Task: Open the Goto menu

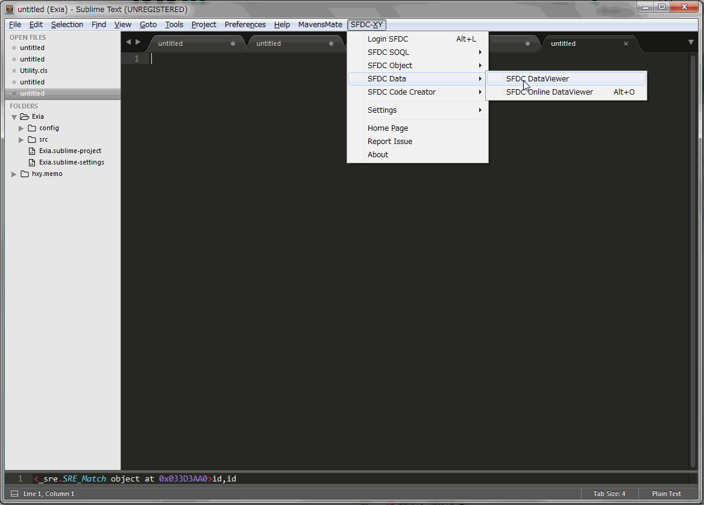Action: pyautogui.click(x=148, y=25)
